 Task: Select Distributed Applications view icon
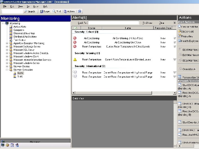coord(11,36)
